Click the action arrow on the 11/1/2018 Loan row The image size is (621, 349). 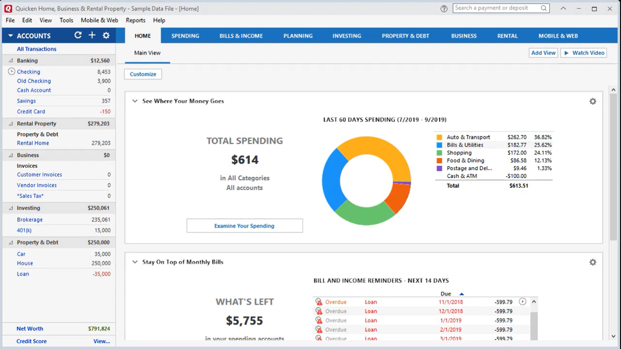(x=522, y=302)
